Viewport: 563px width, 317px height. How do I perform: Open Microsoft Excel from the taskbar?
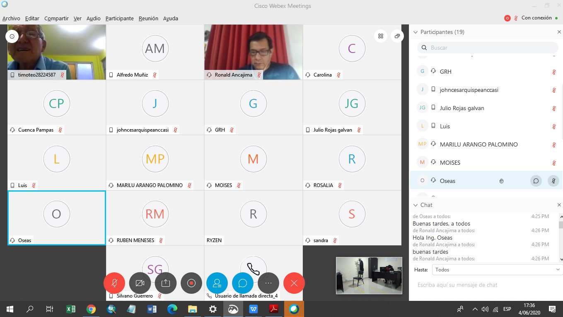click(x=71, y=309)
